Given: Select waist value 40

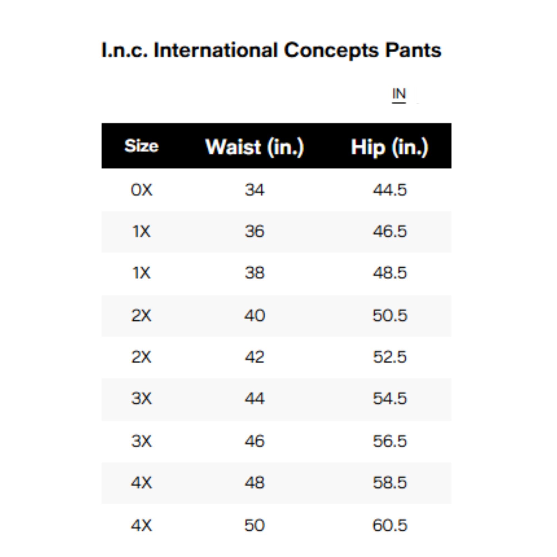Looking at the screenshot, I should tap(255, 316).
